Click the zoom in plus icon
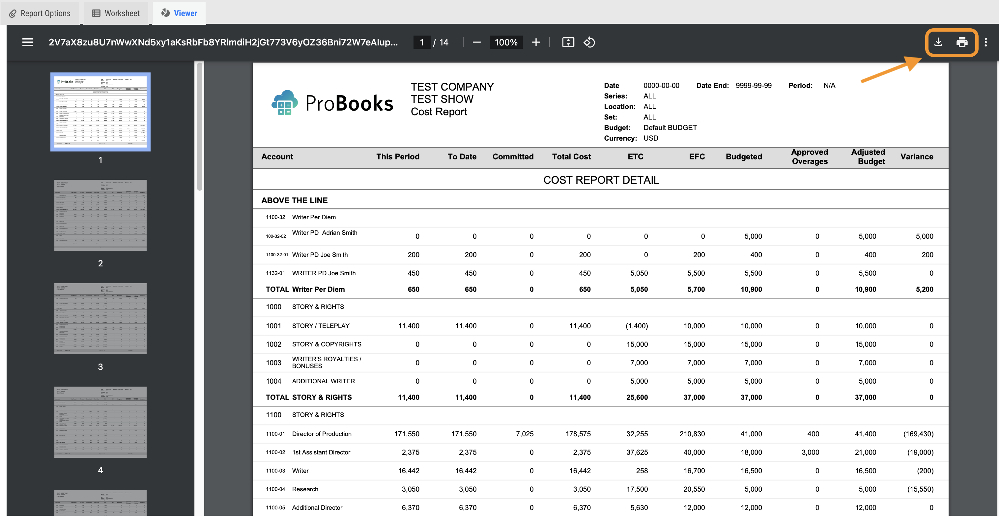 [x=535, y=42]
